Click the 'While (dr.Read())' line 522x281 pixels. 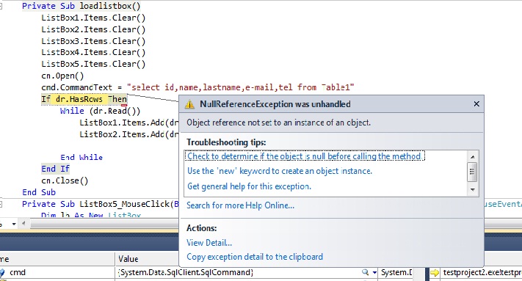pyautogui.click(x=100, y=111)
